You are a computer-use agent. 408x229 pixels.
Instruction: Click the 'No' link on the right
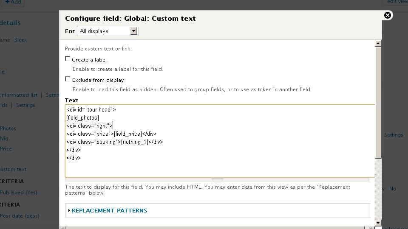393,189
